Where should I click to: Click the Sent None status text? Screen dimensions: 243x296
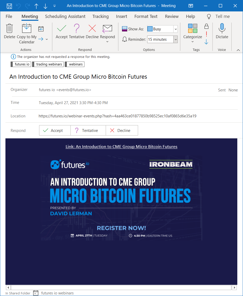click(228, 90)
